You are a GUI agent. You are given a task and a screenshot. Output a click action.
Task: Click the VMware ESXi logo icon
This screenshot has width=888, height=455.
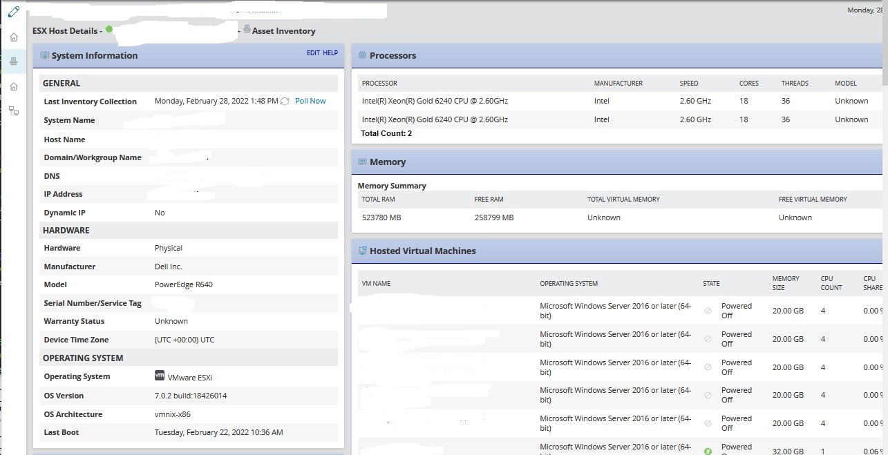[x=160, y=376]
